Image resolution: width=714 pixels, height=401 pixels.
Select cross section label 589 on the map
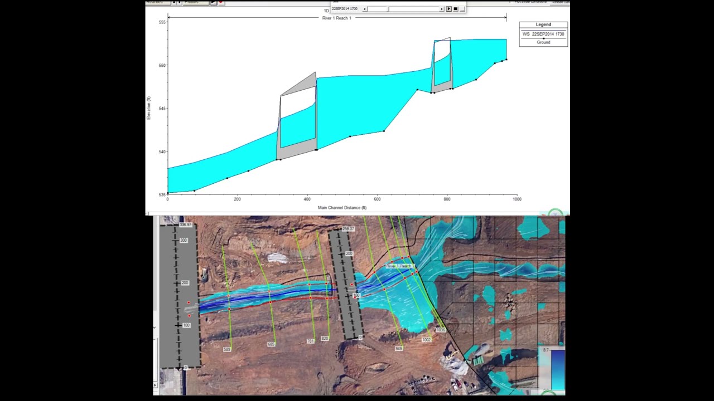227,349
